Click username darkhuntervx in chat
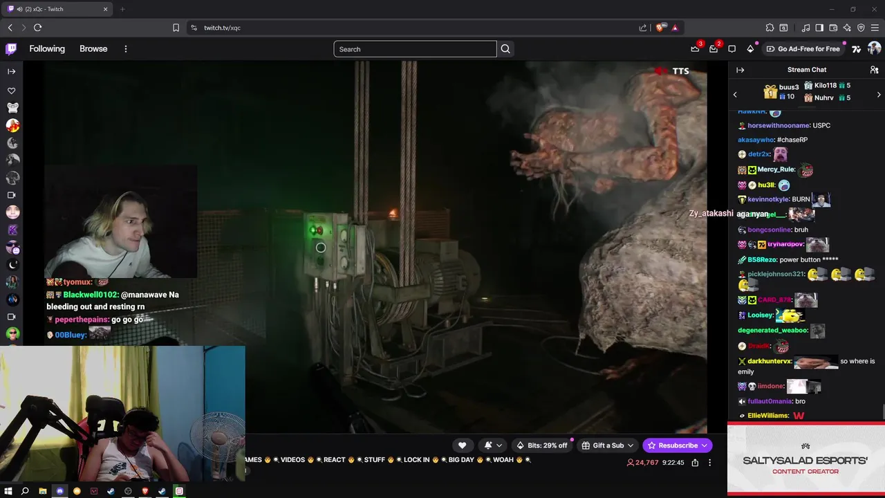The image size is (885, 498). tap(770, 361)
